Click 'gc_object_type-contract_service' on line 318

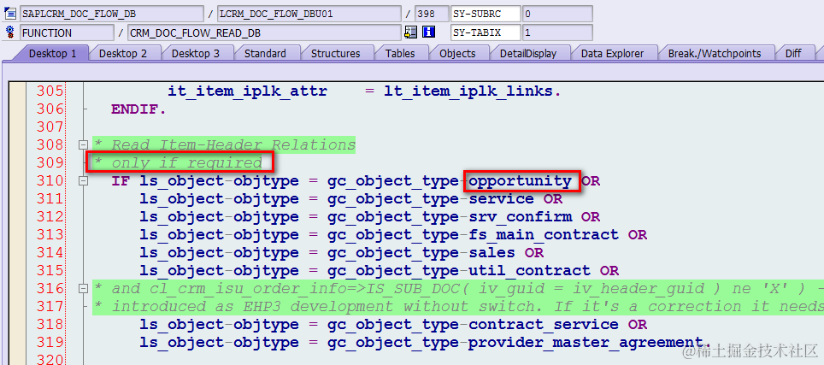point(473,325)
